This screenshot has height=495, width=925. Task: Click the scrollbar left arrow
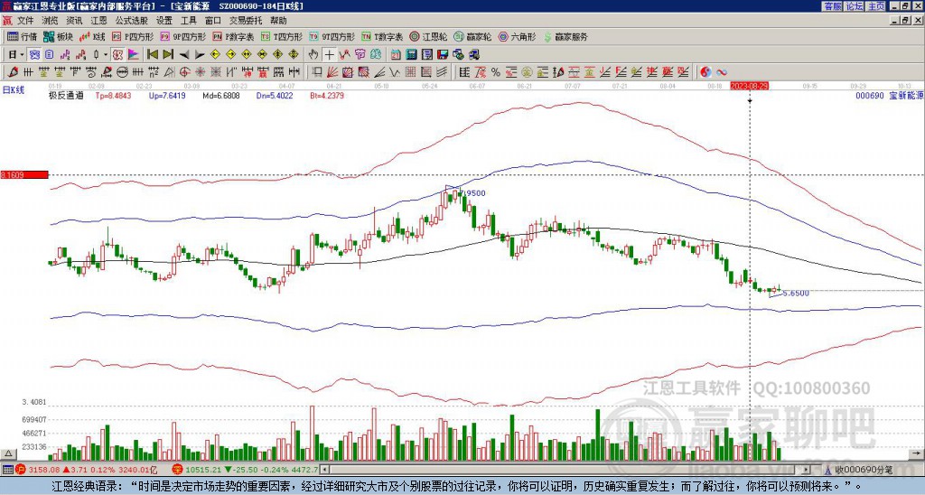[x=324, y=470]
